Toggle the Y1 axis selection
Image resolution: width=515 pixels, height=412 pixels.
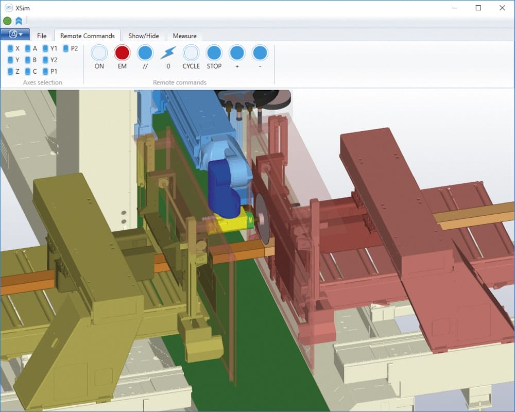(46, 48)
